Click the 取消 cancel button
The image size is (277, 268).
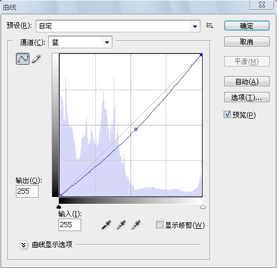click(247, 41)
